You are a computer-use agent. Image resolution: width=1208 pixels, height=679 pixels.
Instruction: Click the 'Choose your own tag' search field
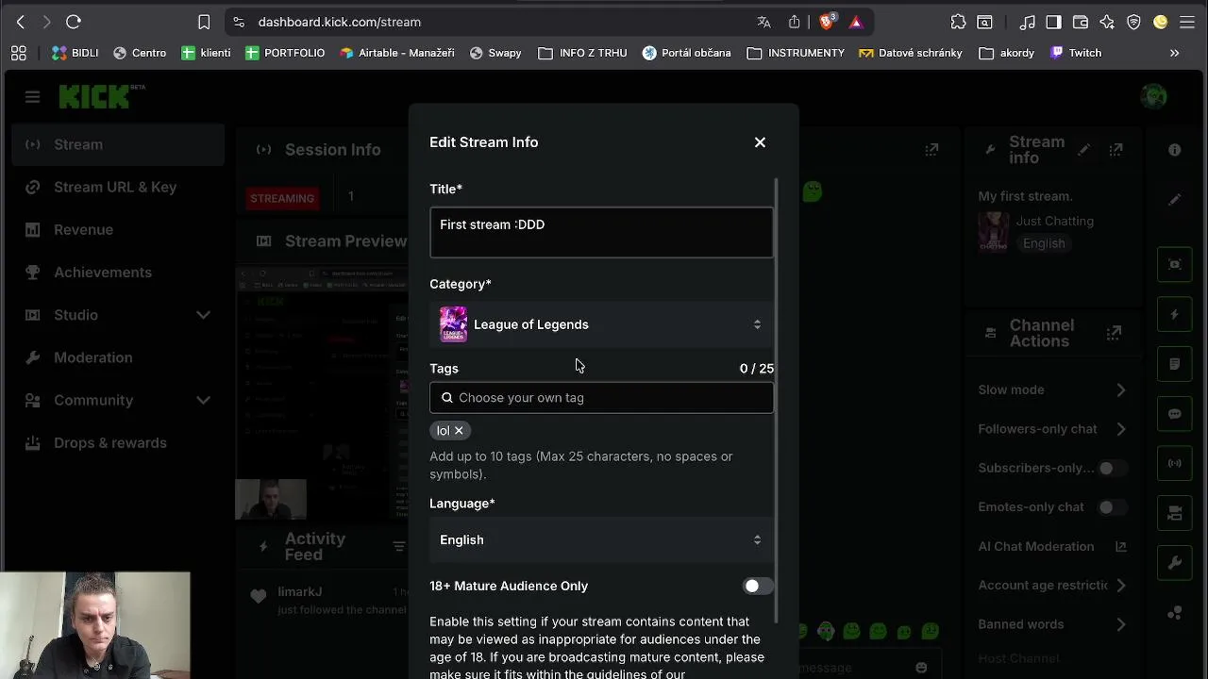[x=601, y=398]
